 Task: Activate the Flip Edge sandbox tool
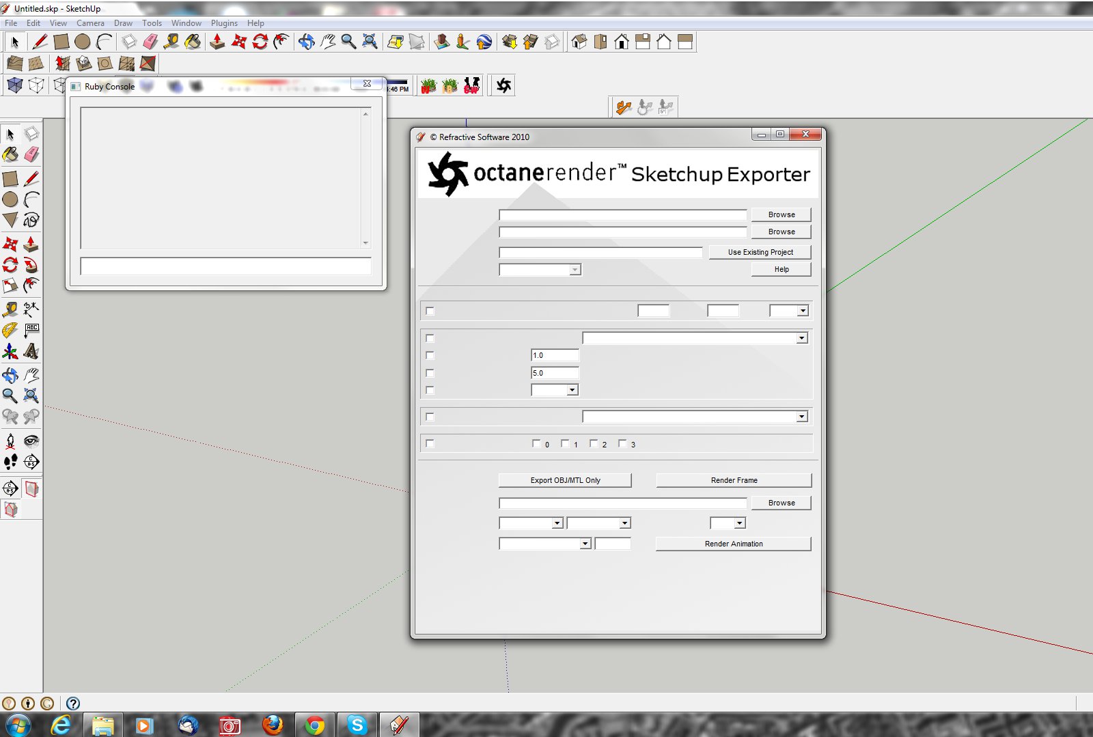click(148, 64)
